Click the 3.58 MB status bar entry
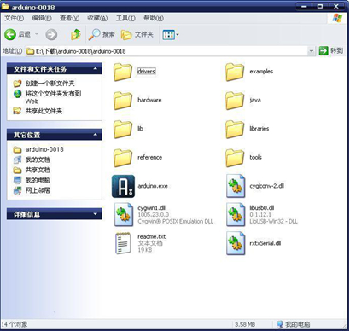This screenshot has height=331, width=350. [x=245, y=324]
